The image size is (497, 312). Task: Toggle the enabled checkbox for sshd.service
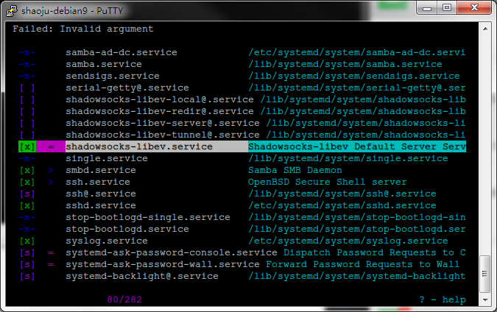[27, 205]
